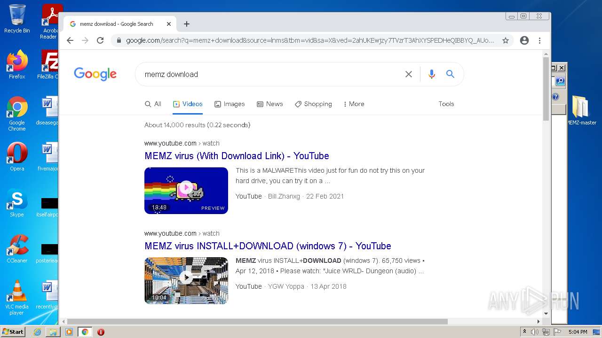Click the address bar URL
The width and height of the screenshot is (602, 338).
(310, 40)
